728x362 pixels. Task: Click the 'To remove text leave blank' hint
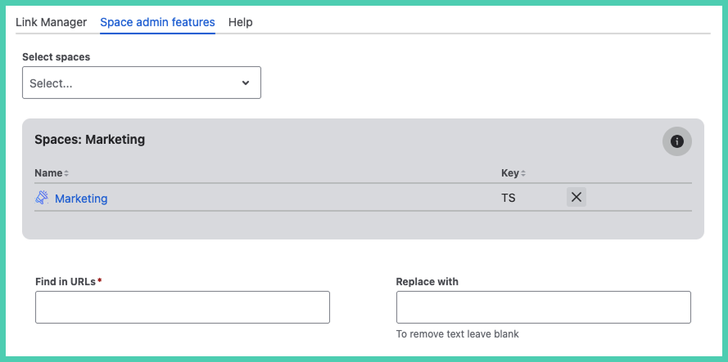[x=457, y=333]
